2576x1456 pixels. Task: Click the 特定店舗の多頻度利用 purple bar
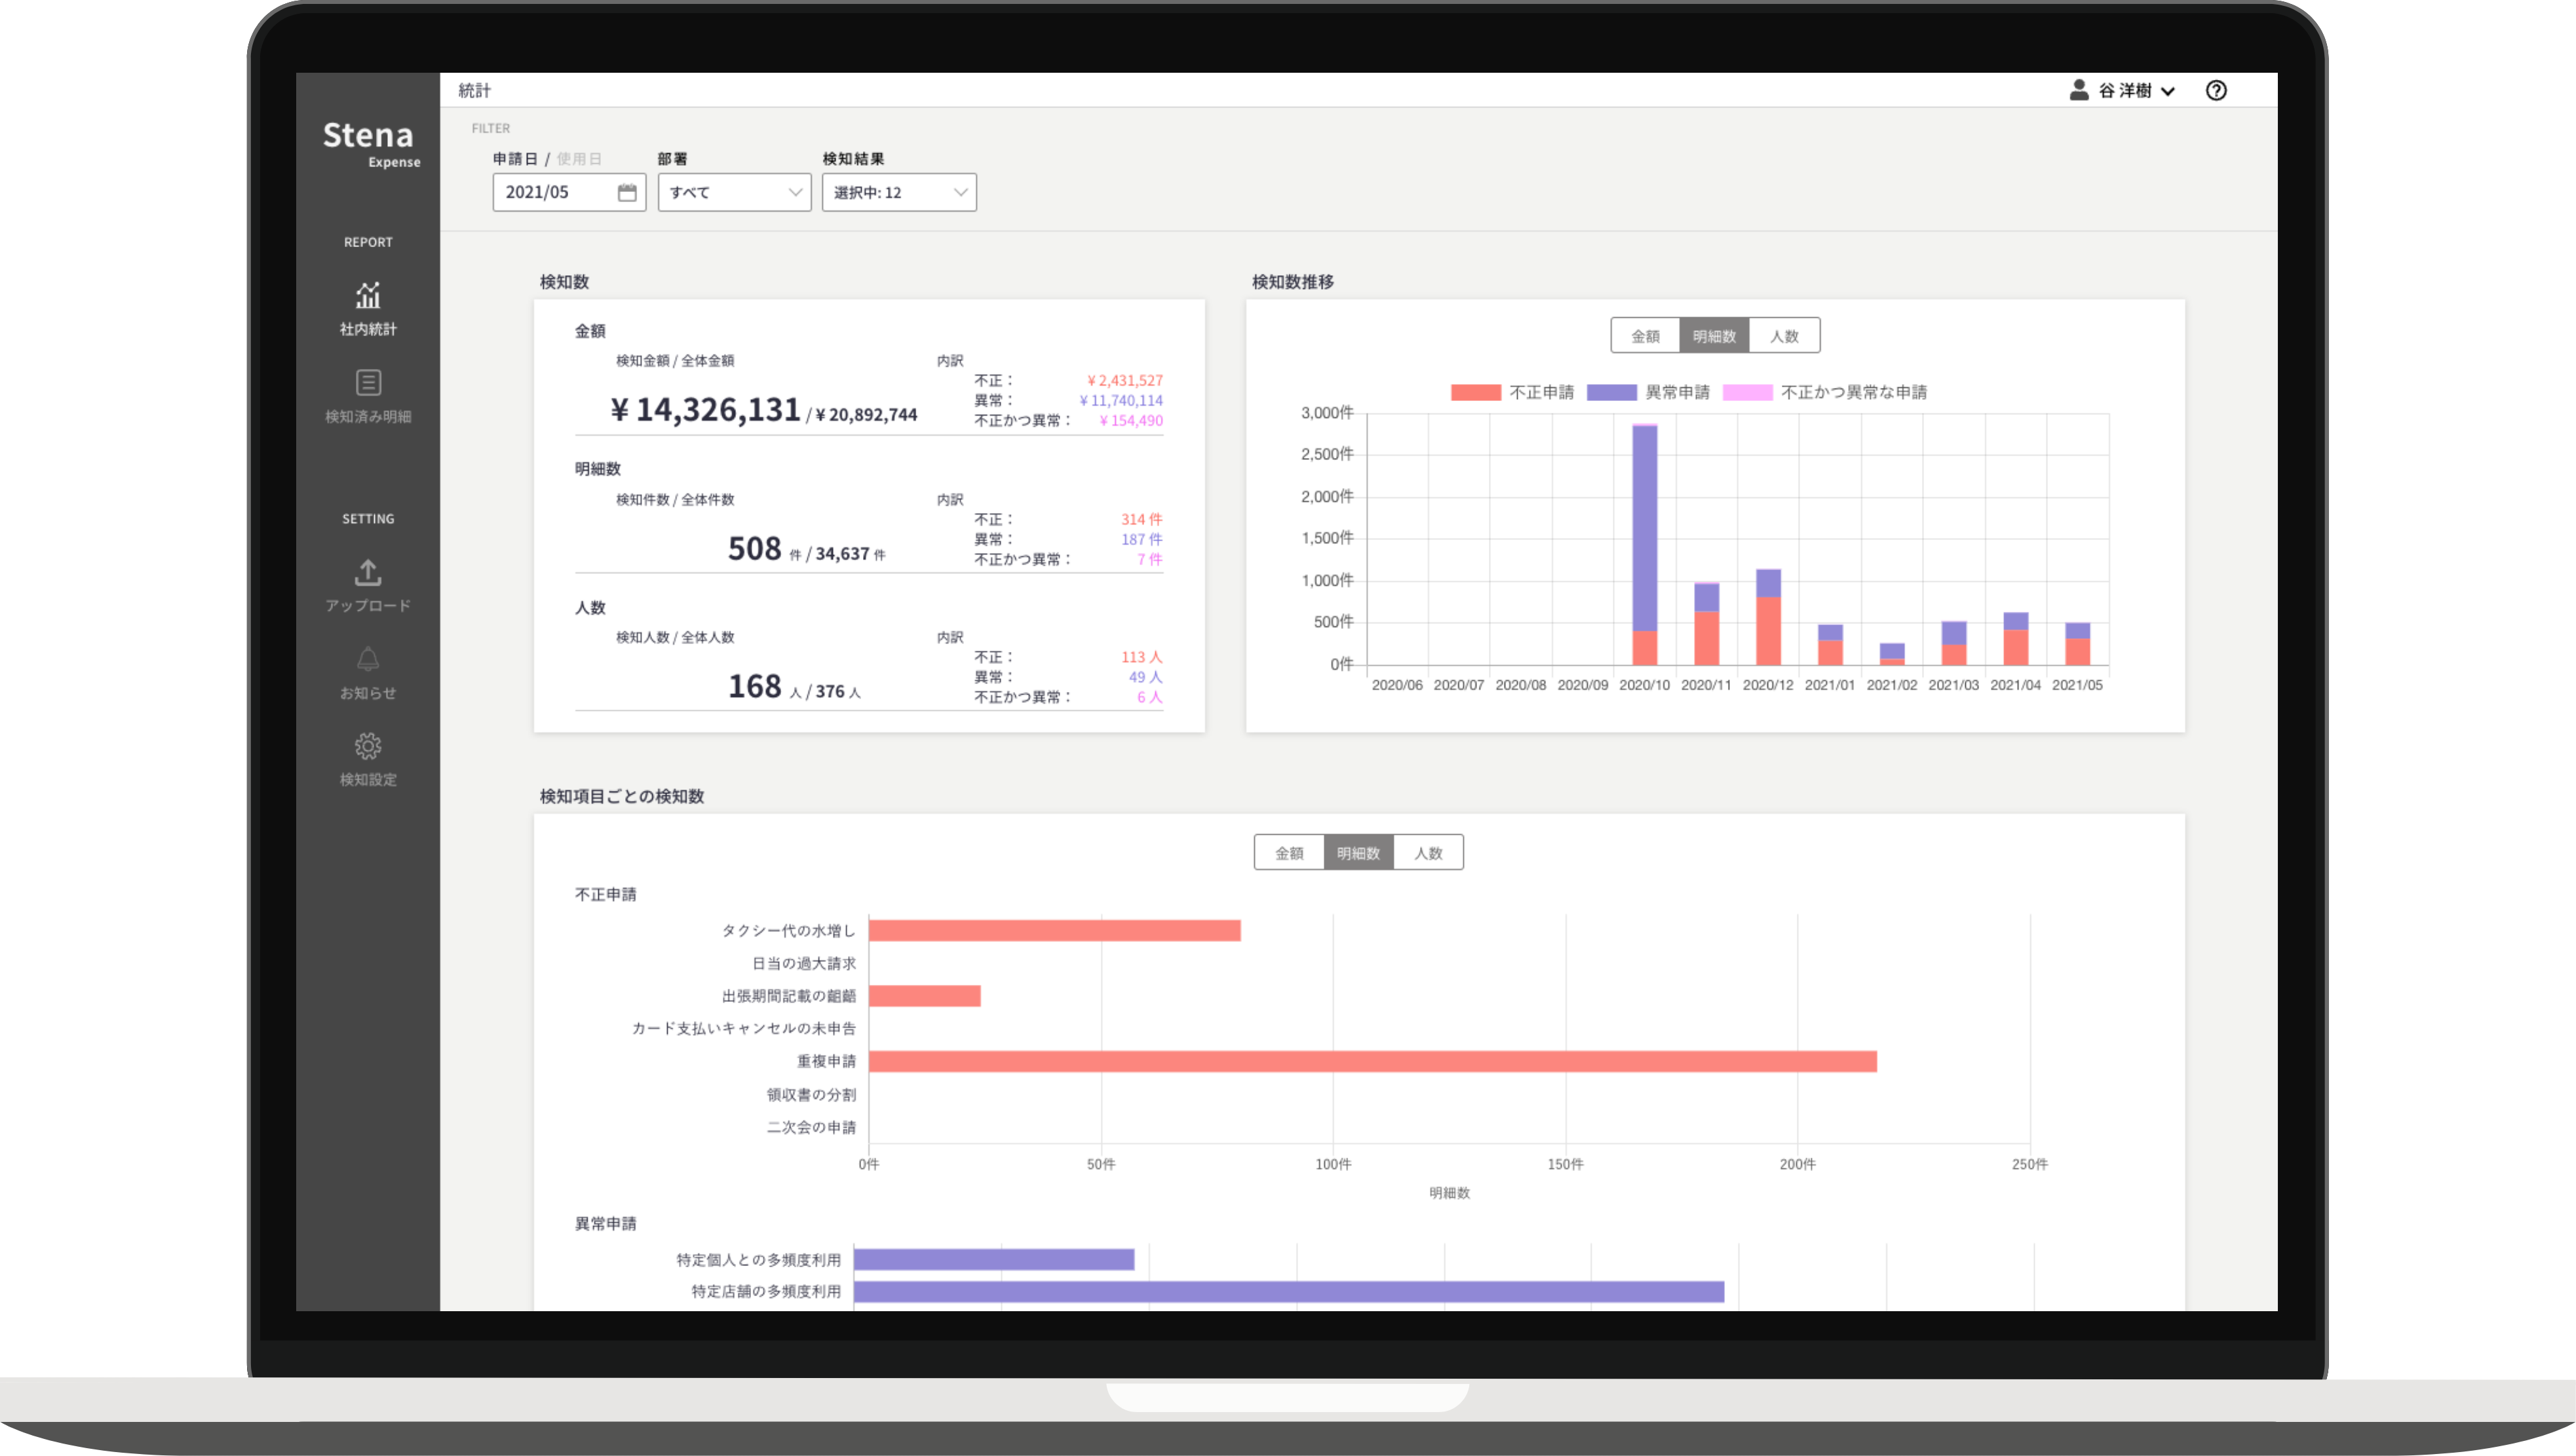tap(1288, 1292)
